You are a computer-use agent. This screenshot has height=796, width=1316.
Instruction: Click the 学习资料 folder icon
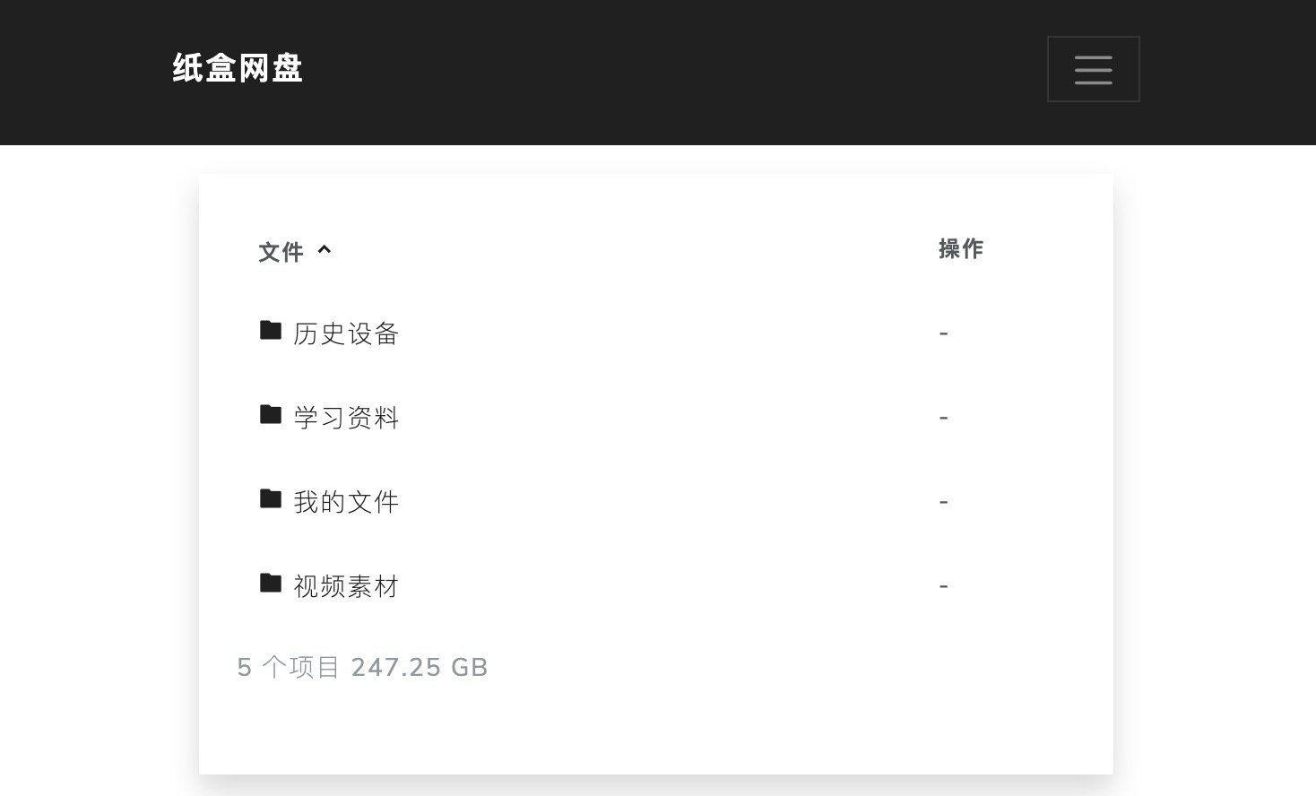point(271,414)
